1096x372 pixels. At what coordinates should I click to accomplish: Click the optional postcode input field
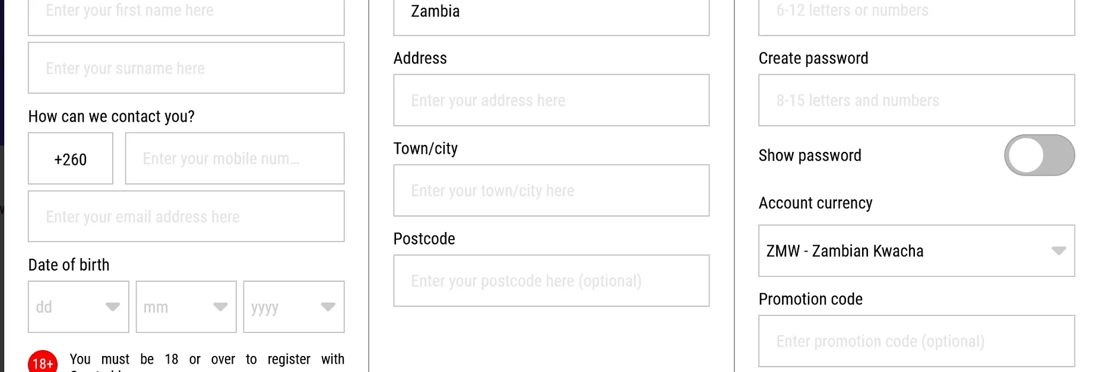coord(551,281)
